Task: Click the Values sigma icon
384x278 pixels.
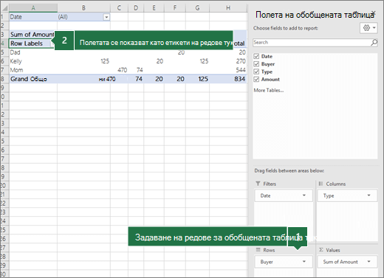Action: [321, 250]
